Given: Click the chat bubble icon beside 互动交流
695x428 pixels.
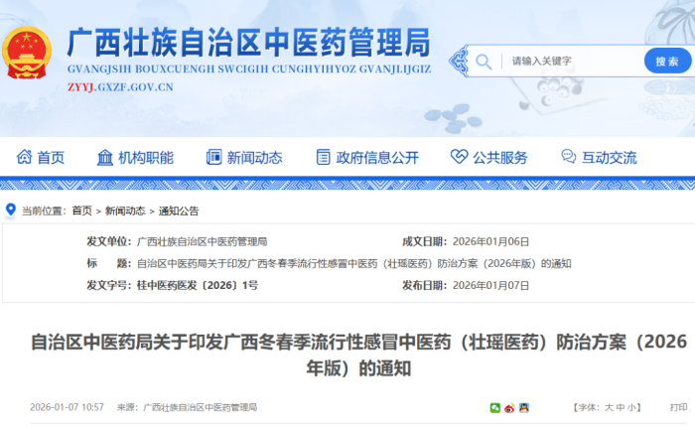Looking at the screenshot, I should pos(568,157).
